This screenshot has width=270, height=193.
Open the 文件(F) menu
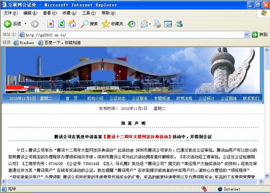click(11, 13)
